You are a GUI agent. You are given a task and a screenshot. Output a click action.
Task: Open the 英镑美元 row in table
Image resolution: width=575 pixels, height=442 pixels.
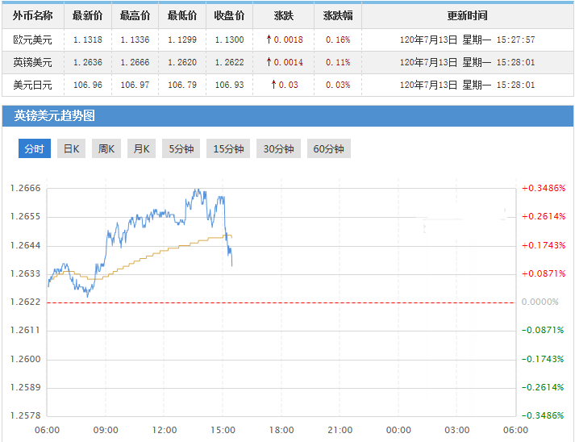(x=33, y=62)
